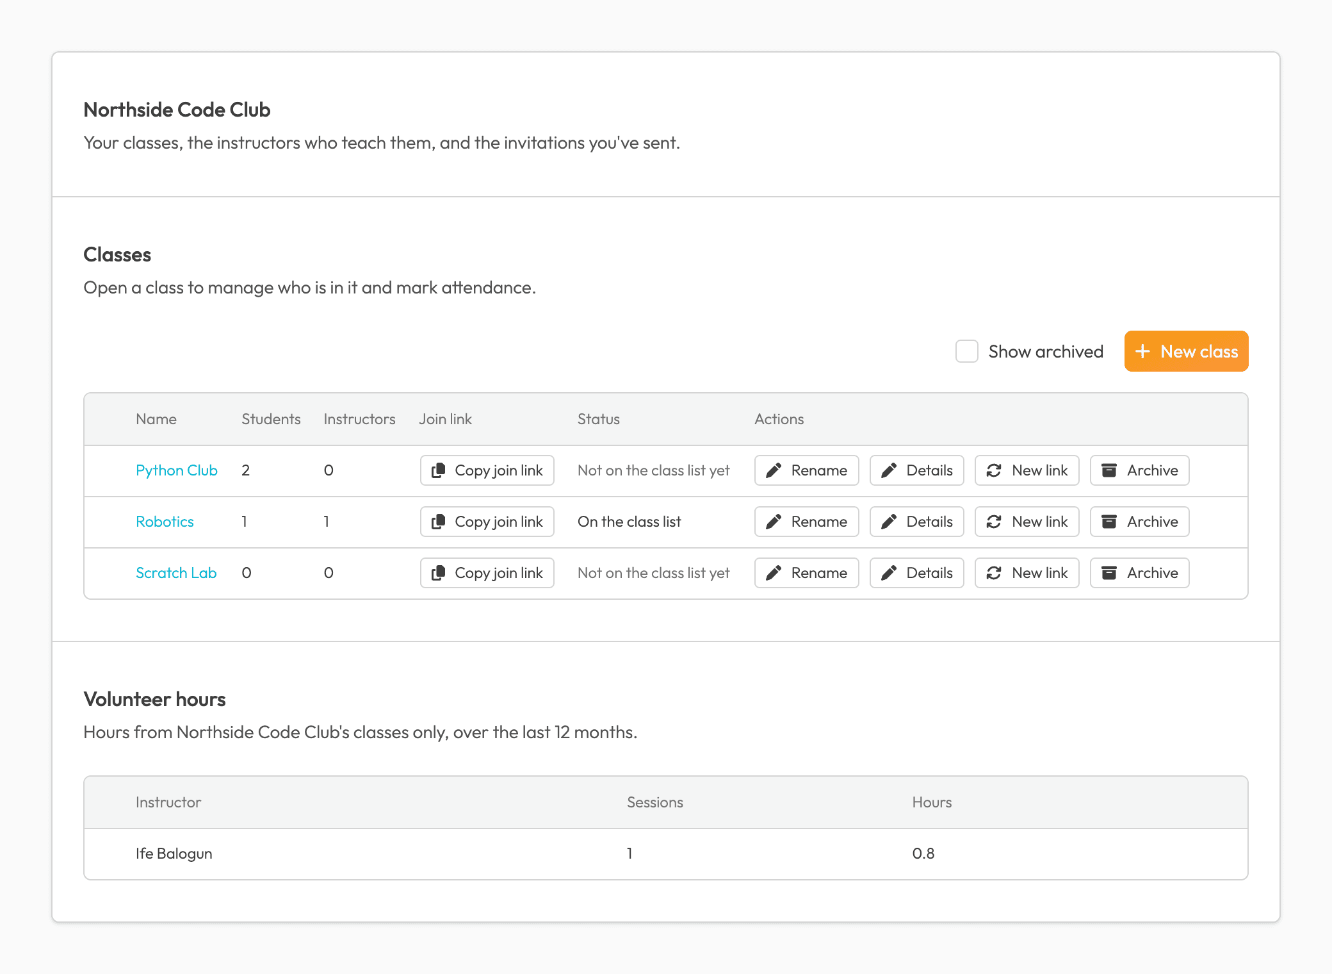Viewport: 1332px width, 974px height.
Task: Click the Details label for Robotics
Action: 929,522
